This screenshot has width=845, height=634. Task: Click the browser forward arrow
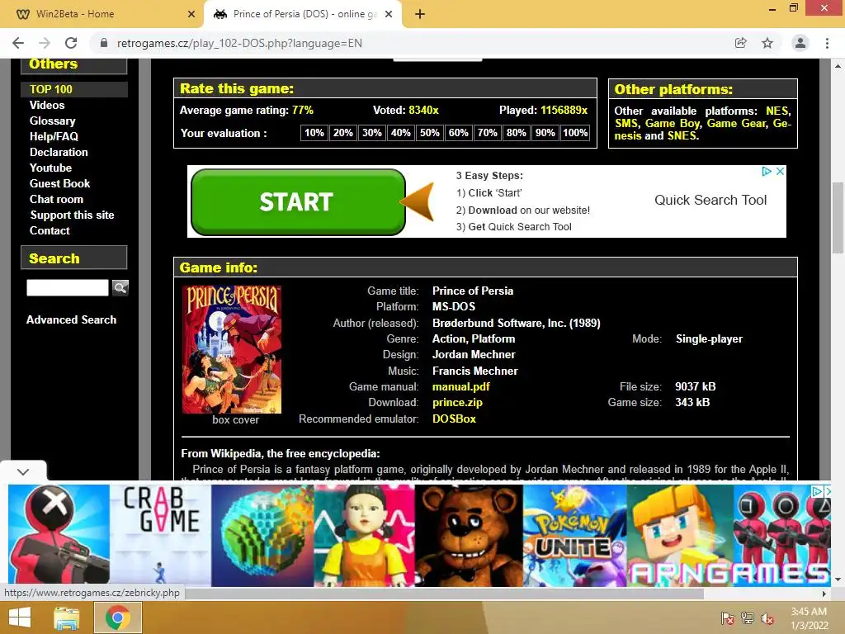pos(45,43)
